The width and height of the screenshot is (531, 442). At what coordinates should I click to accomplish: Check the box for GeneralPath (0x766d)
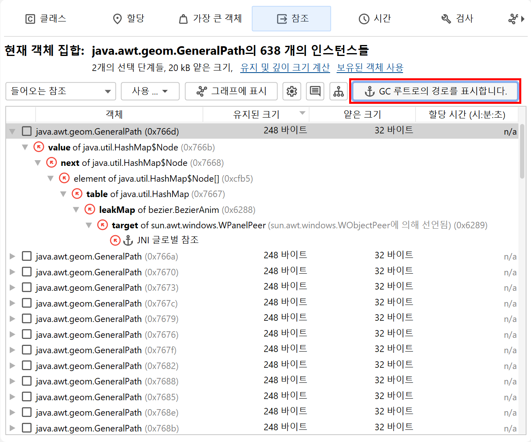click(x=27, y=131)
